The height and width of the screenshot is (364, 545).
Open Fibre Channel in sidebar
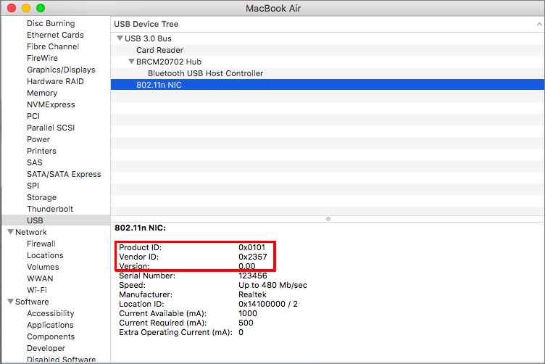(53, 46)
